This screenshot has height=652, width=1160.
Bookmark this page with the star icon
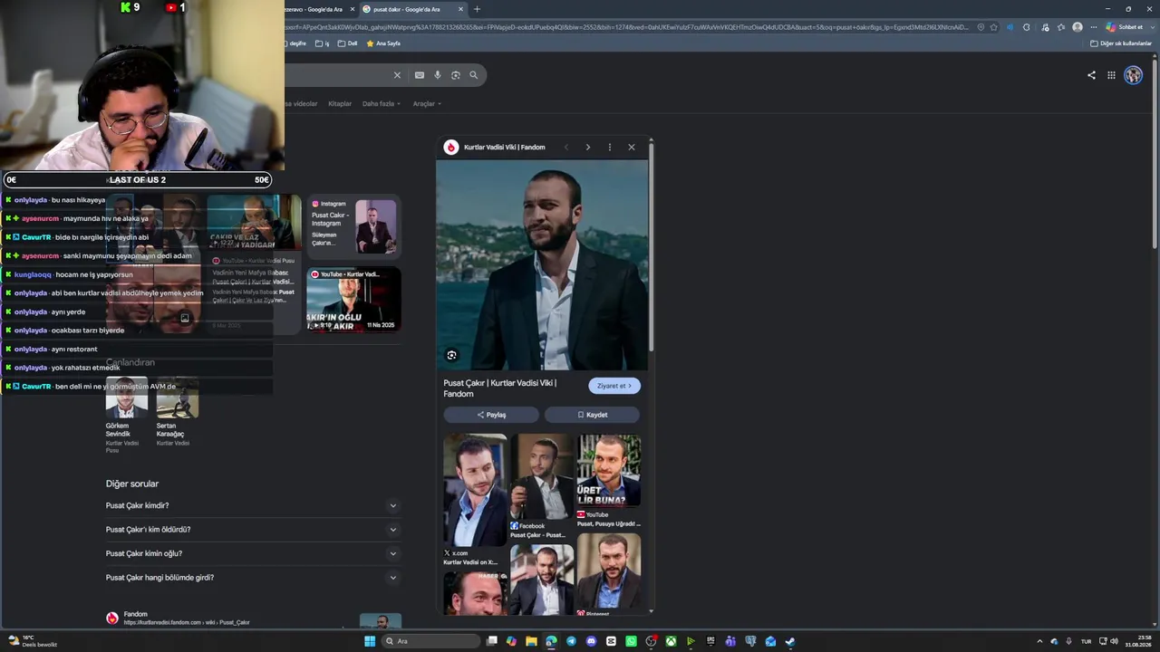pos(994,27)
